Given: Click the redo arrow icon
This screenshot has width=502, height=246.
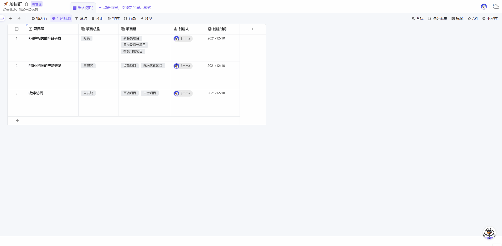Looking at the screenshot, I should click(x=19, y=18).
